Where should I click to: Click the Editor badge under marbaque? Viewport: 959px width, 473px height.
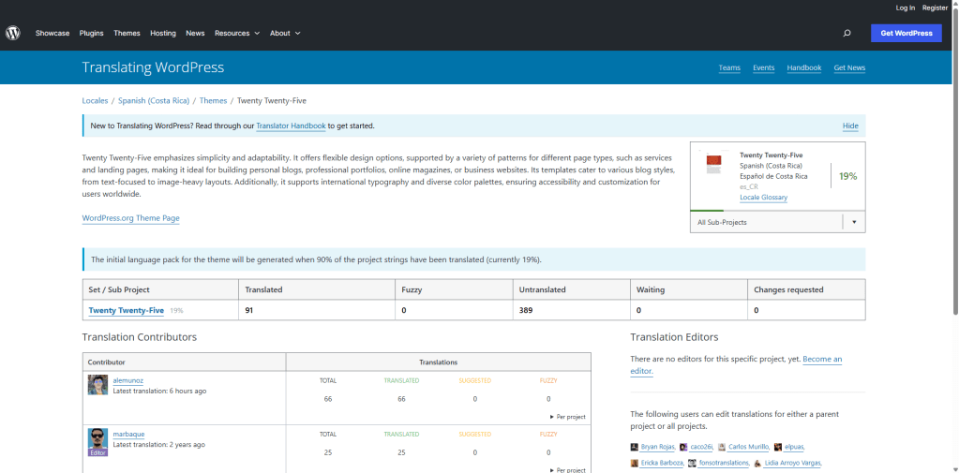click(97, 452)
